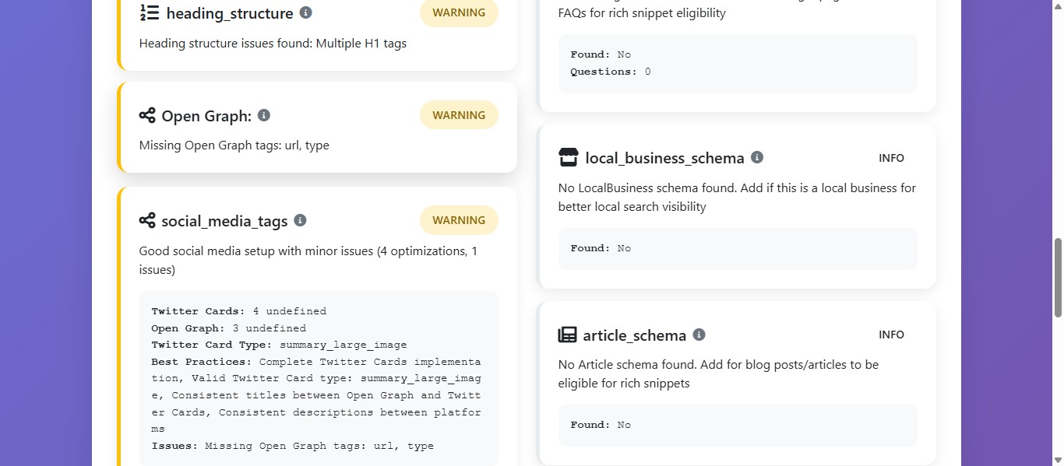Select the WARNING badge beside Open Graph
Viewport: 1064px width, 466px height.
pos(459,114)
